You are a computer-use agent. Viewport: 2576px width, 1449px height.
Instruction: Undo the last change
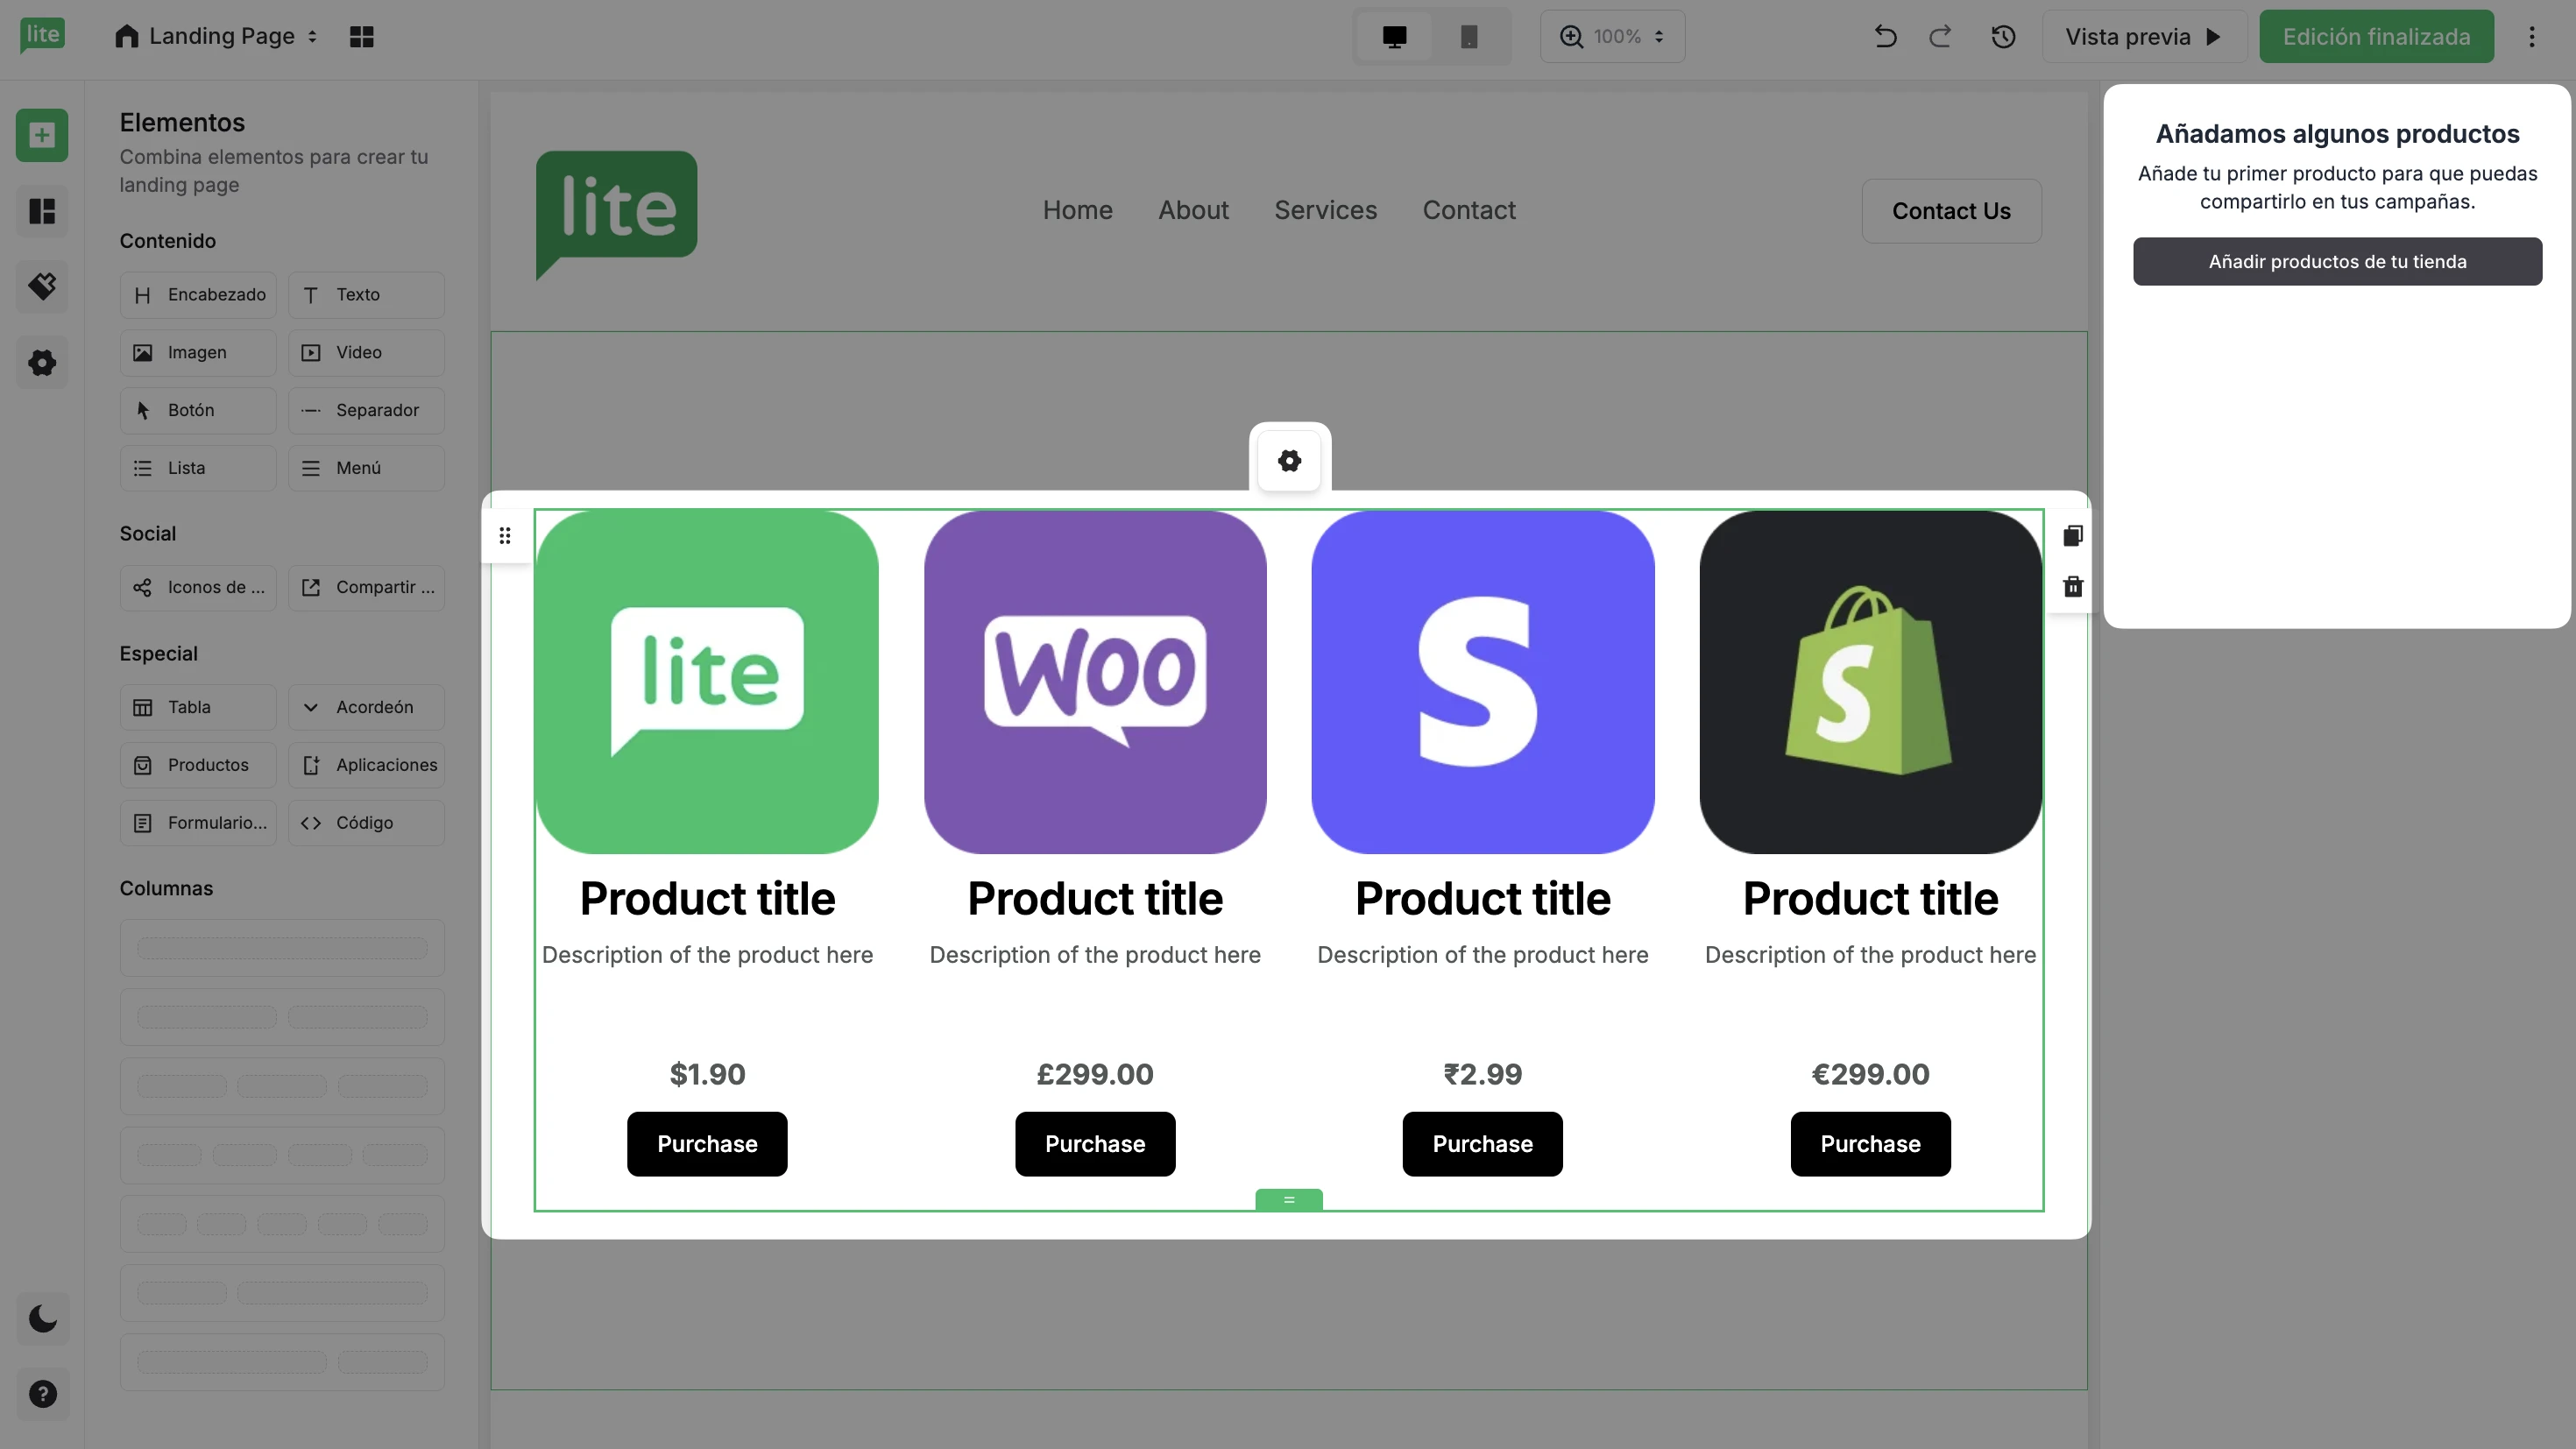(1885, 37)
